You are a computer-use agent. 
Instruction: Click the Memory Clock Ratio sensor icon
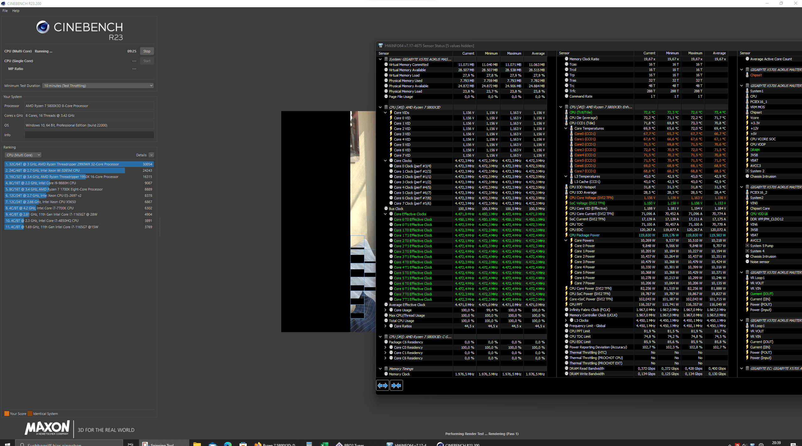[567, 59]
